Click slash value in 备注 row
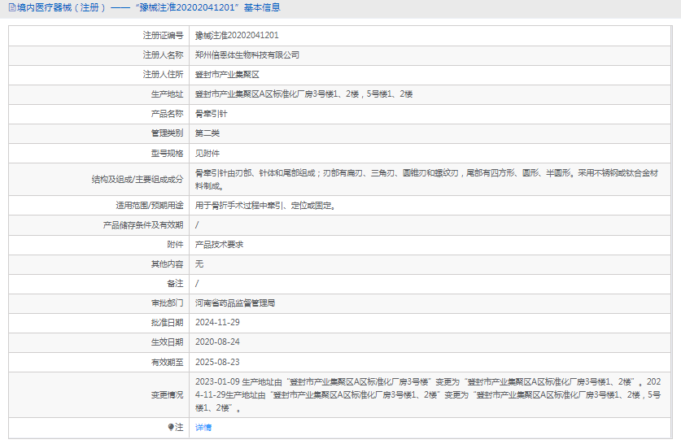 pos(197,284)
